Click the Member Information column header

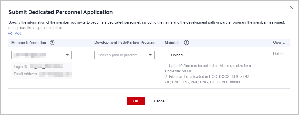coord(29,43)
